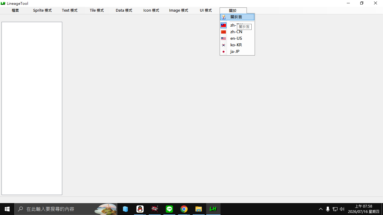Screen dimensions: 383x215
Task: Open the Image 模式 menu
Action: pos(179,10)
